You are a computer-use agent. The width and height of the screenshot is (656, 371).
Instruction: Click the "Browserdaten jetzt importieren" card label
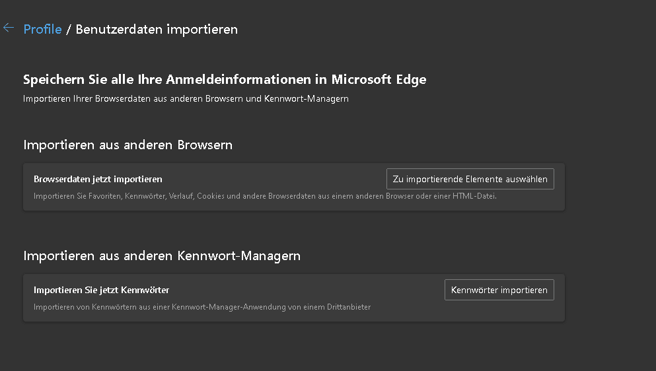click(98, 179)
